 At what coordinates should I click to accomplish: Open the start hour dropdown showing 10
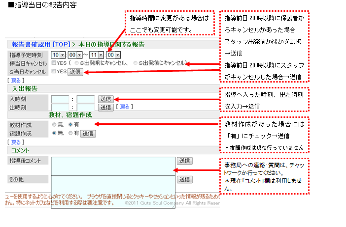[x=58, y=56]
